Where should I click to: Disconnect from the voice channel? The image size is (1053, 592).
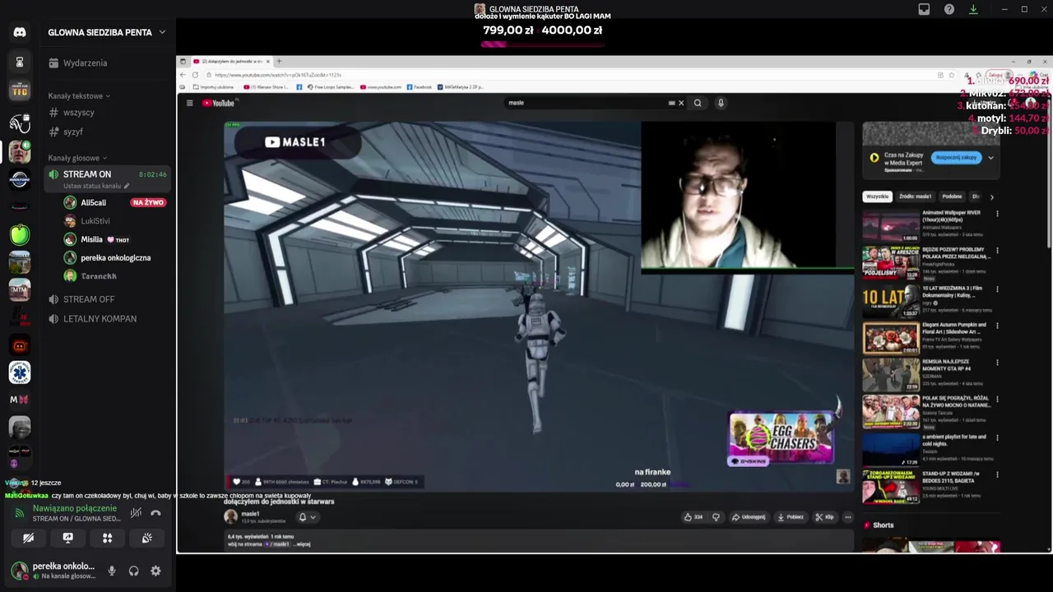click(155, 513)
